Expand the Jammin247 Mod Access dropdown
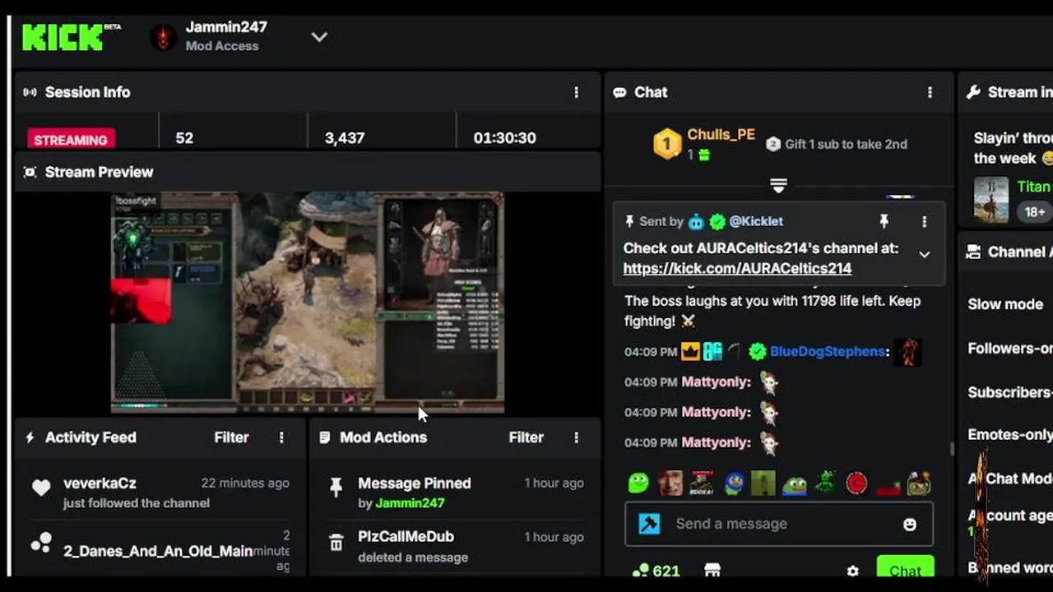Viewport: 1053px width, 592px height. point(319,37)
